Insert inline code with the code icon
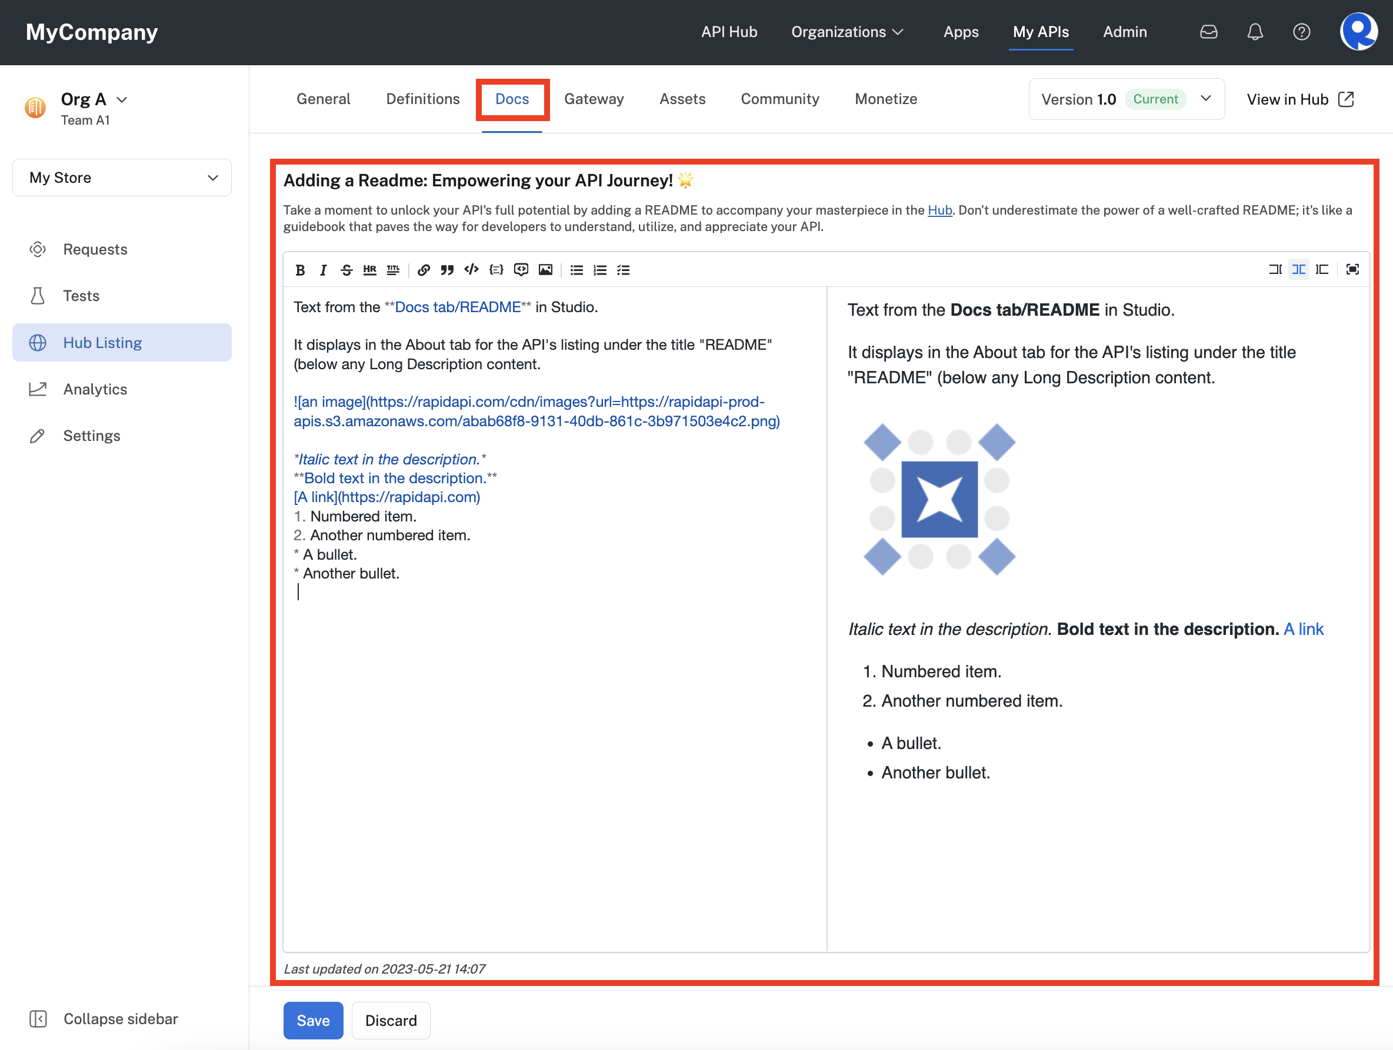This screenshot has width=1393, height=1050. coord(471,270)
